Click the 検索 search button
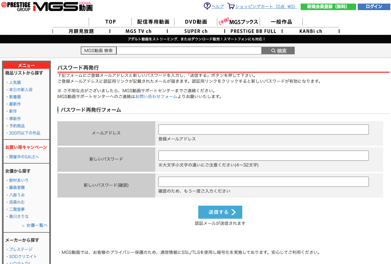 tap(278, 51)
